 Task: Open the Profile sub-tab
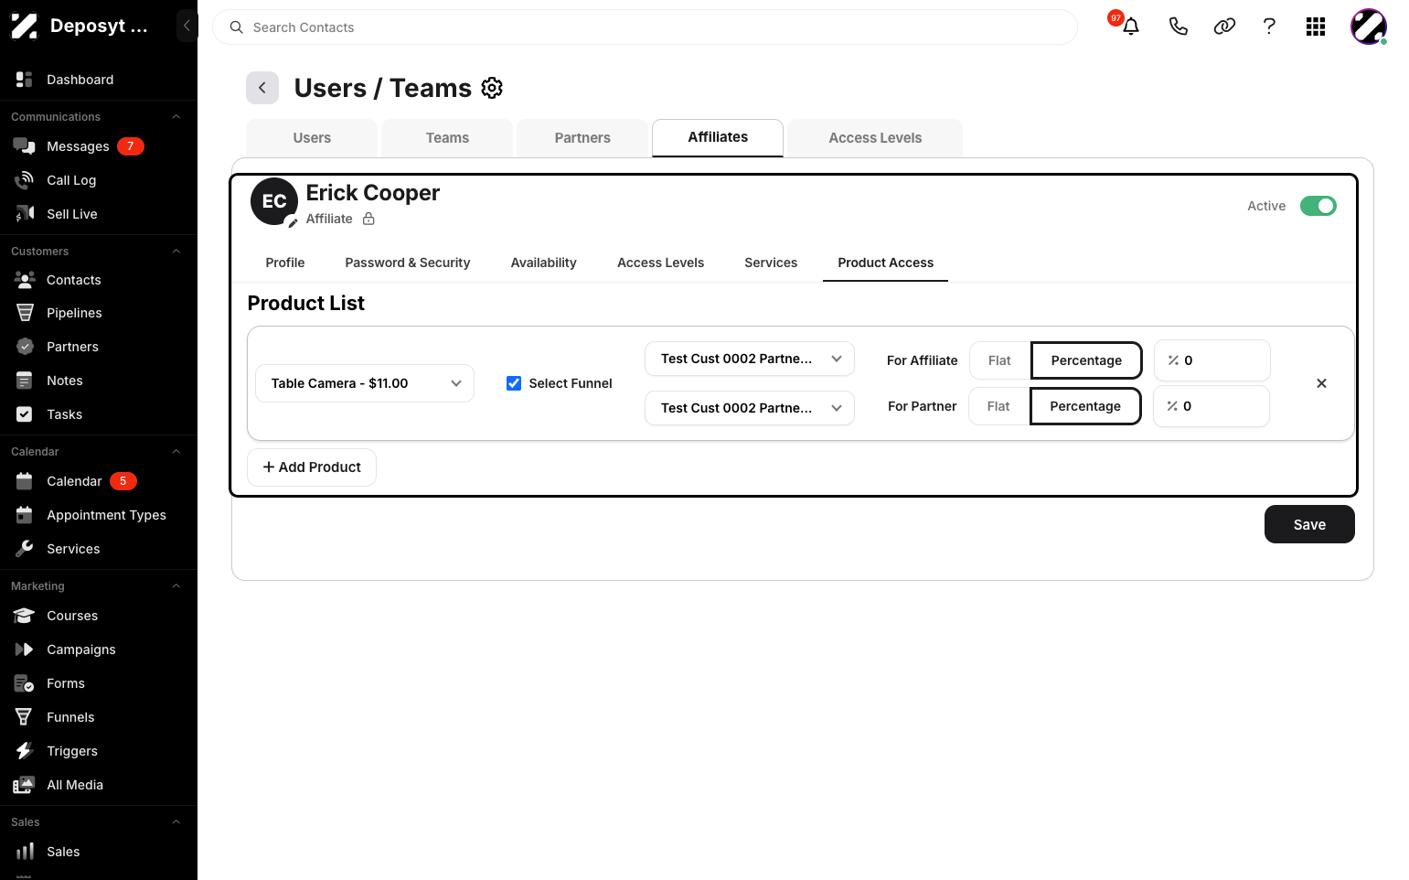[x=285, y=263]
